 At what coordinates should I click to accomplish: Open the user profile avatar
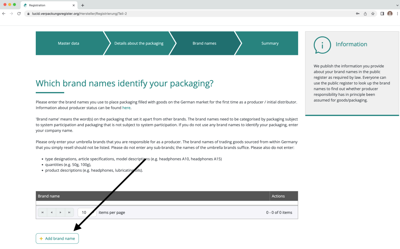tap(390, 14)
